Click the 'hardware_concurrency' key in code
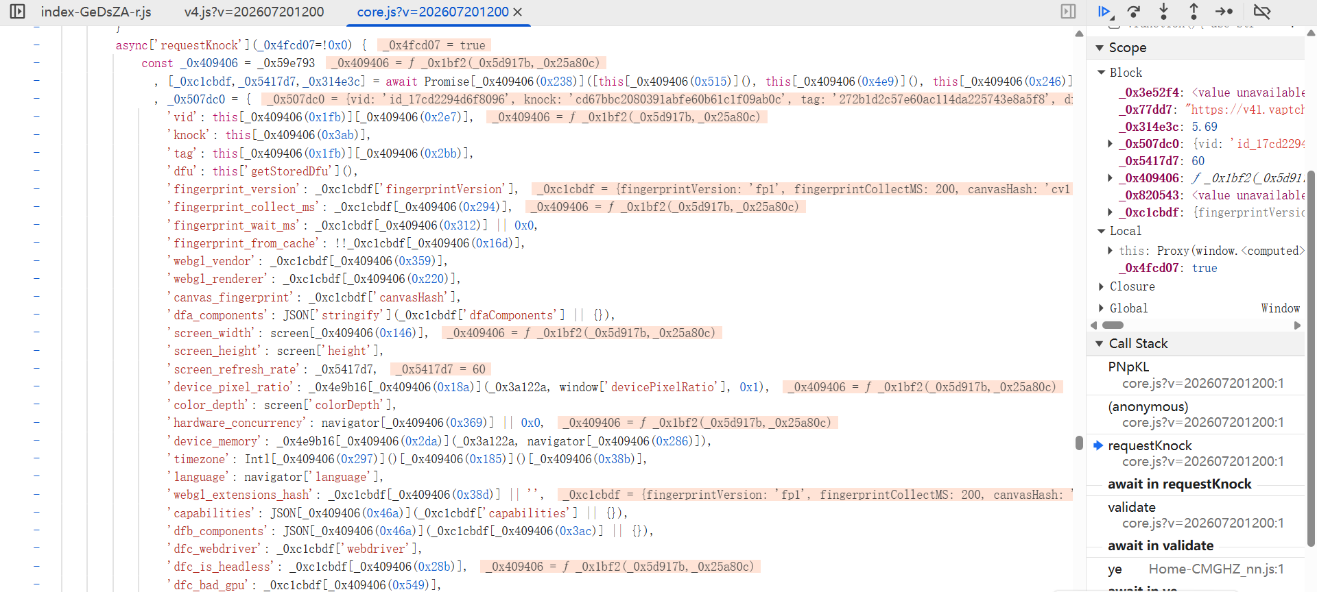 coord(237,423)
